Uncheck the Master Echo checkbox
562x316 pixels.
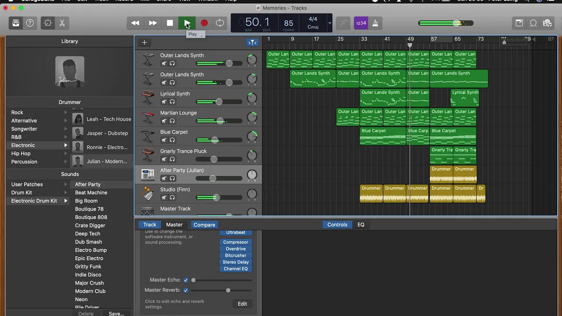[x=186, y=280]
